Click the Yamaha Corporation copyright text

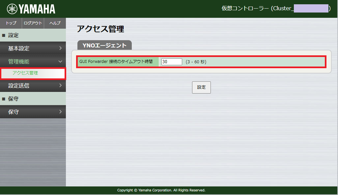coord(160,190)
